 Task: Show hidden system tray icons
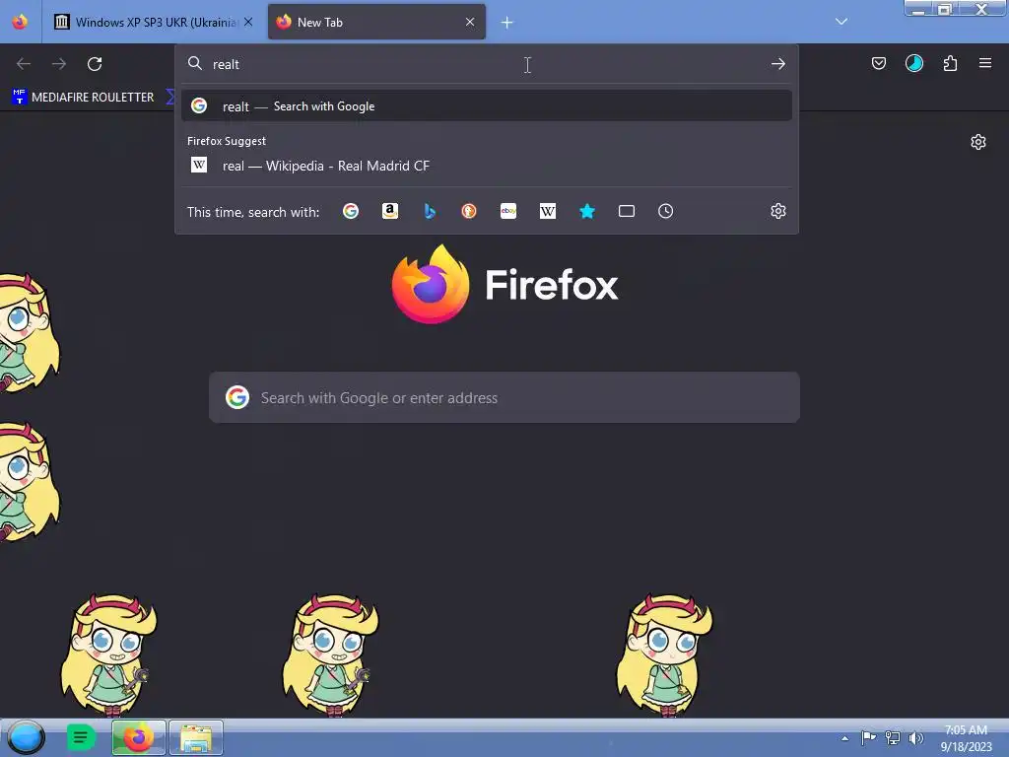pos(844,738)
